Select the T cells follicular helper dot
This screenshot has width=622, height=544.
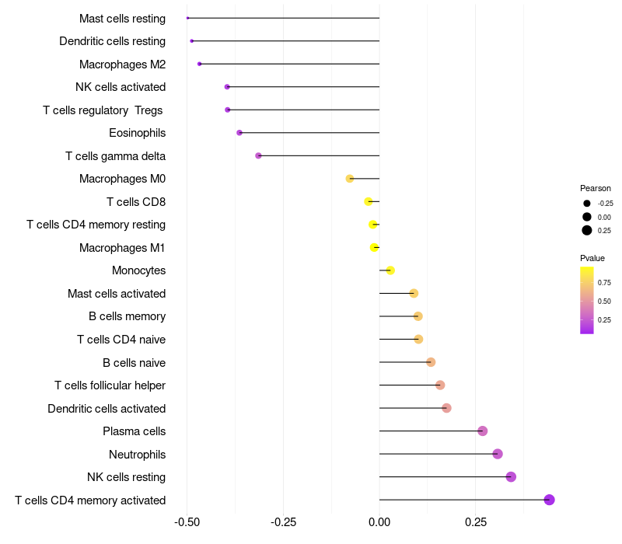click(440, 385)
